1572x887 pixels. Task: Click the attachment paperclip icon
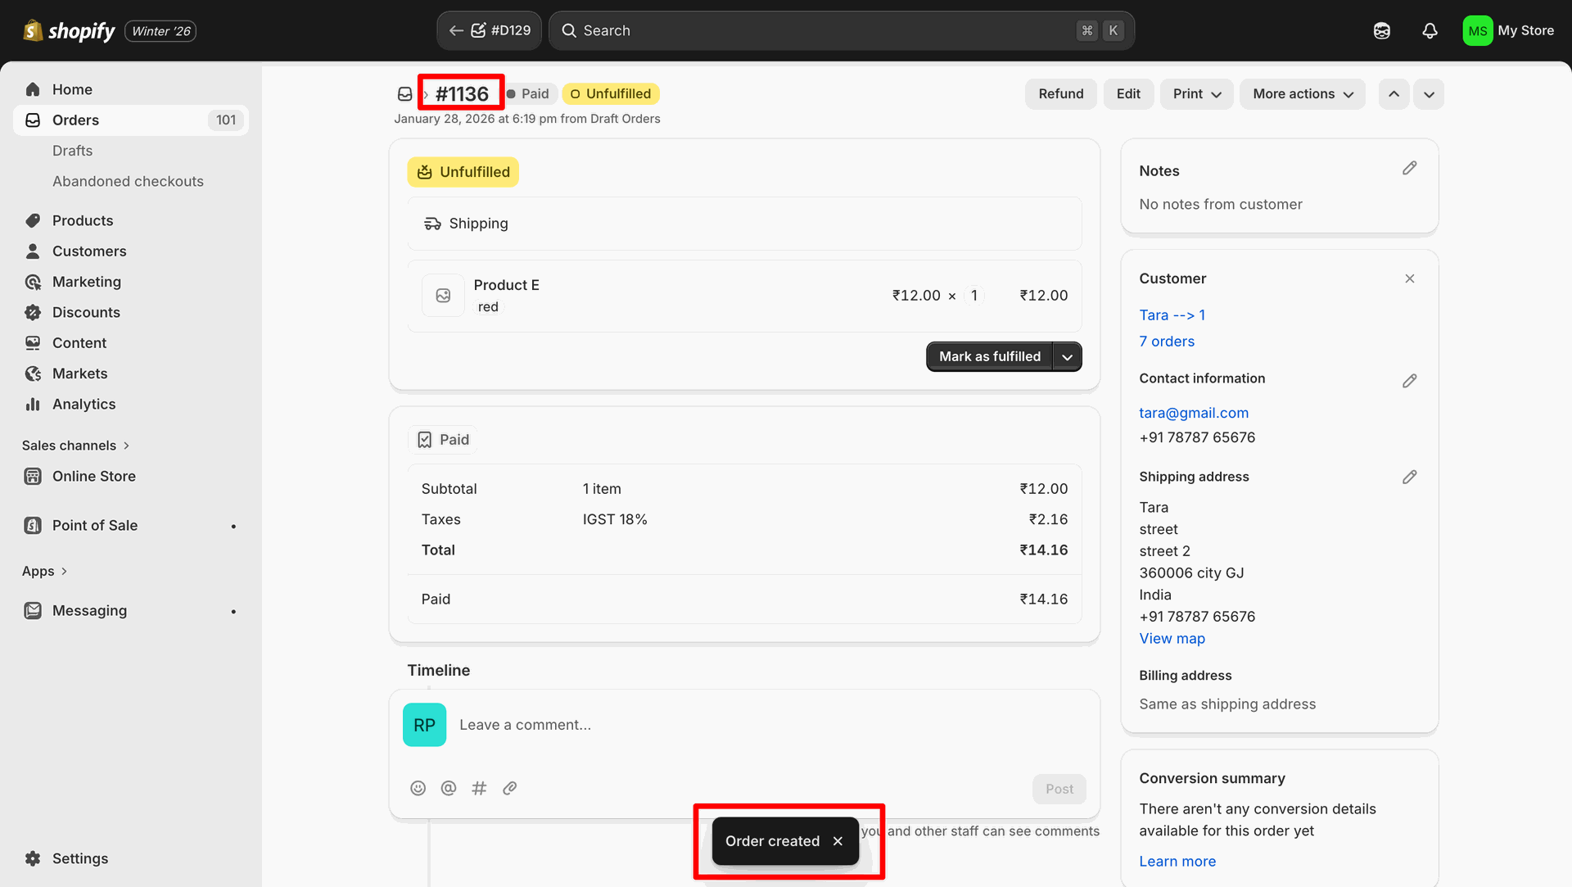coord(509,788)
